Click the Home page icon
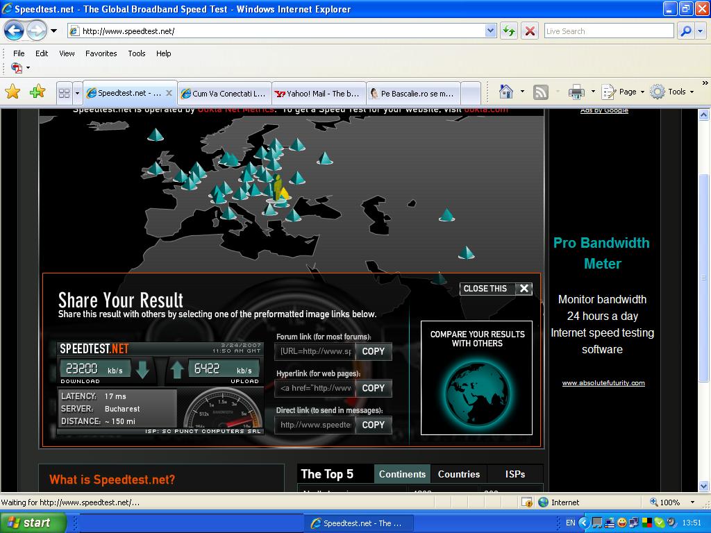The image size is (711, 533). click(x=506, y=92)
